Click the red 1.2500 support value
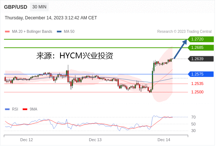 [197, 92]
